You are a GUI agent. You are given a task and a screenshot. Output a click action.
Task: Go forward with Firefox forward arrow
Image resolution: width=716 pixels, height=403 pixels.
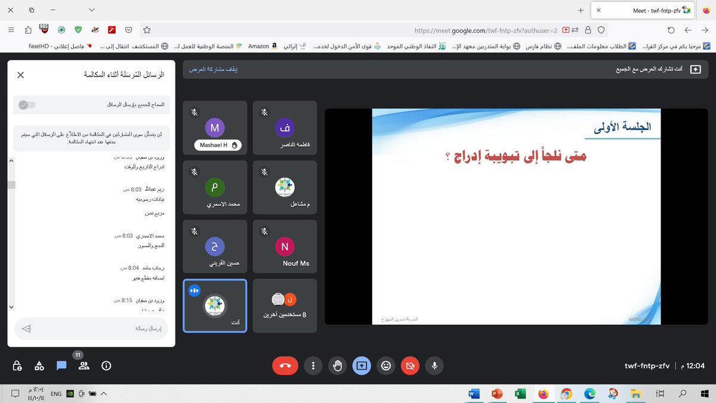pyautogui.click(x=688, y=30)
